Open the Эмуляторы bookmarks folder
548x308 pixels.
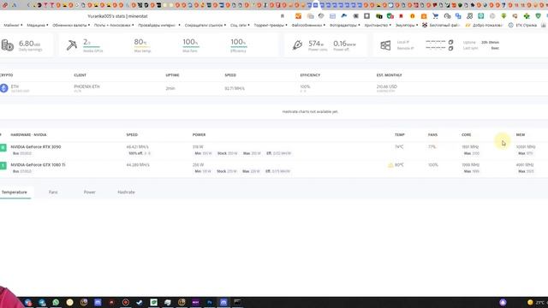(x=407, y=25)
